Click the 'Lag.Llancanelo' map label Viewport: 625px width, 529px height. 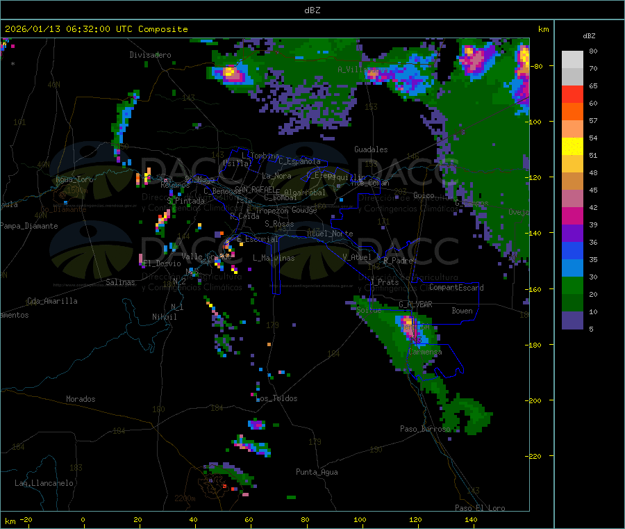[x=44, y=483]
